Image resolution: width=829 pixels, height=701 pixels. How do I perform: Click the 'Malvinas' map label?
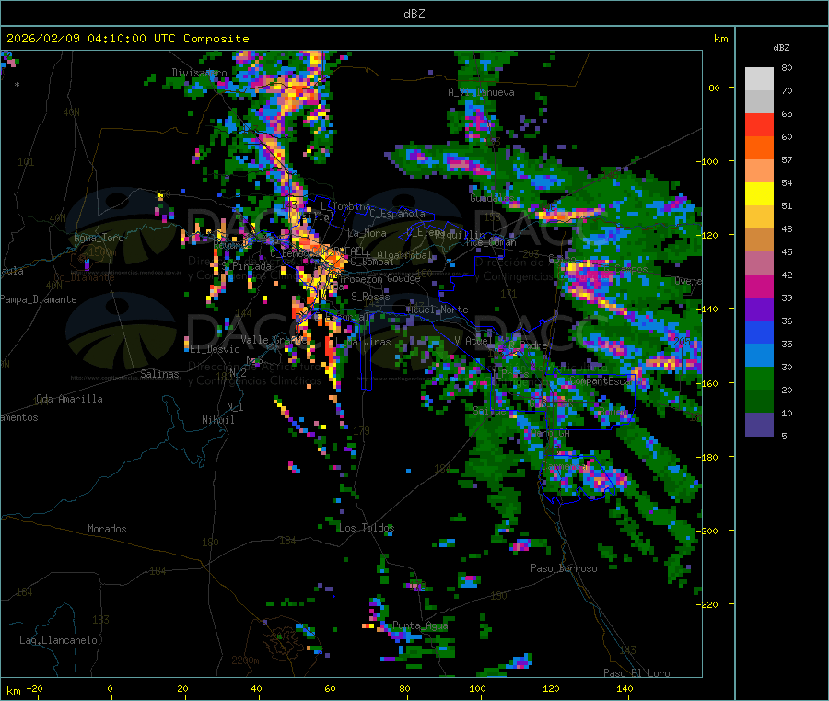[x=368, y=342]
